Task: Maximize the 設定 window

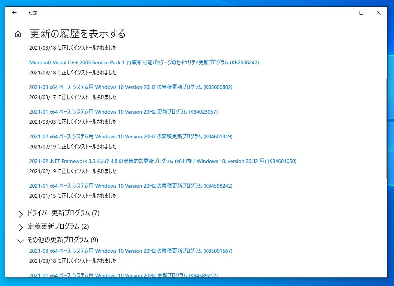Action: (x=361, y=13)
